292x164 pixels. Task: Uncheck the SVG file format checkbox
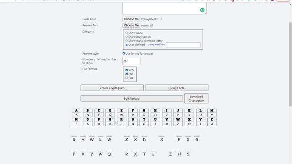(x=127, y=70)
